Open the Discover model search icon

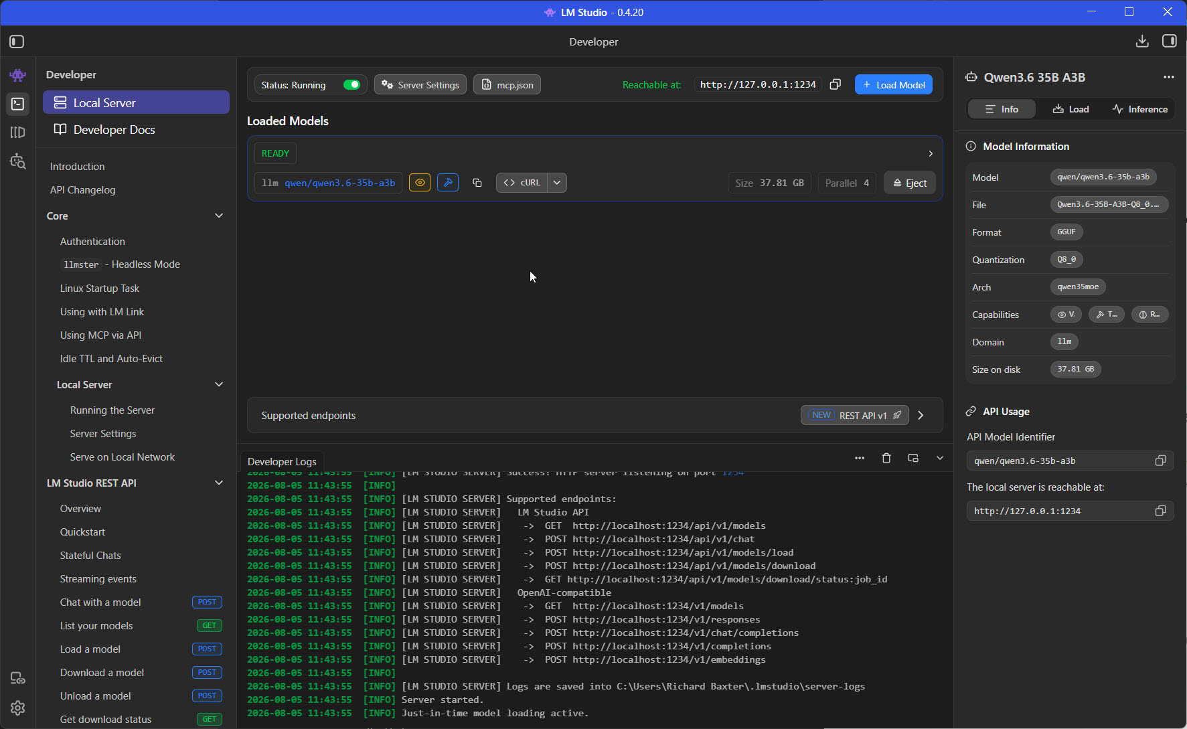click(18, 161)
